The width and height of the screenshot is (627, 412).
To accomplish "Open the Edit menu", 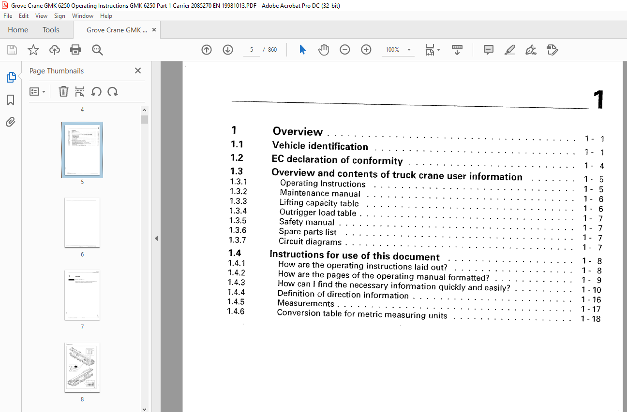I will point(24,16).
